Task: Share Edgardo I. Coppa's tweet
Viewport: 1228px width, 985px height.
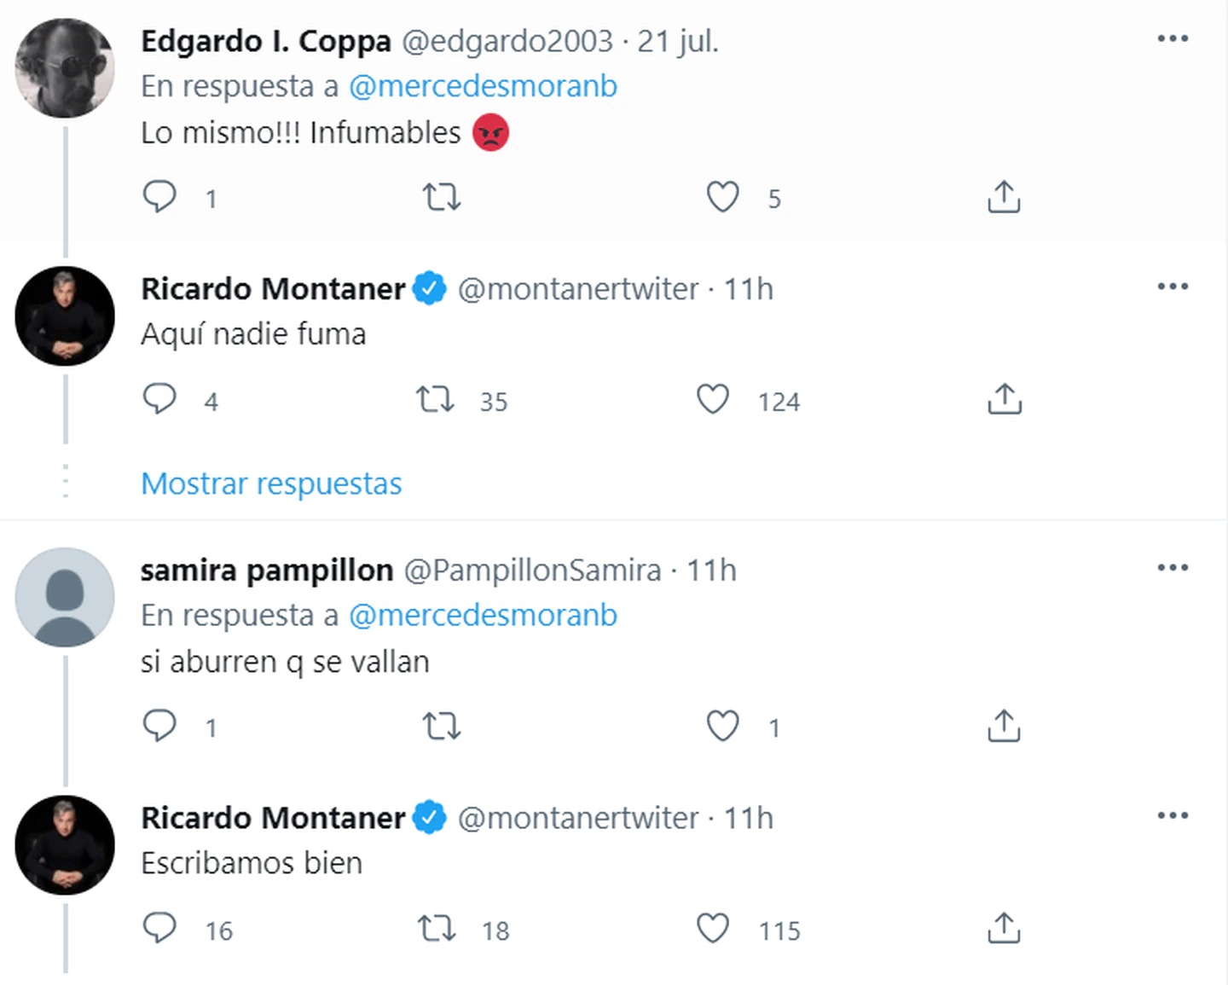Action: click(1004, 197)
